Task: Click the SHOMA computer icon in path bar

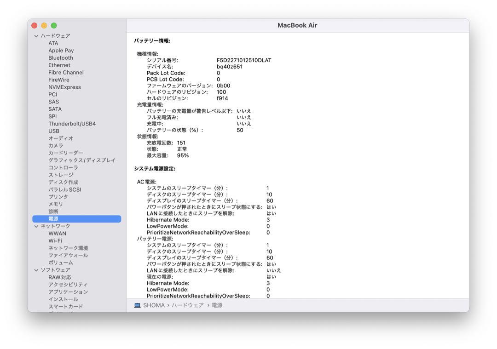Action: tap(137, 305)
